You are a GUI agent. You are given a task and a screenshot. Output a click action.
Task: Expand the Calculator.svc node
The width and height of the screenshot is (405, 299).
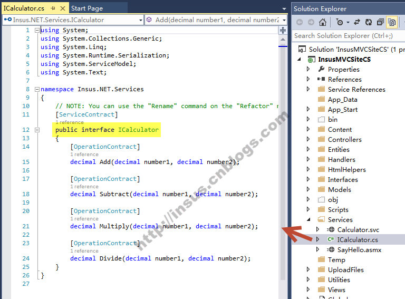tap(317, 229)
